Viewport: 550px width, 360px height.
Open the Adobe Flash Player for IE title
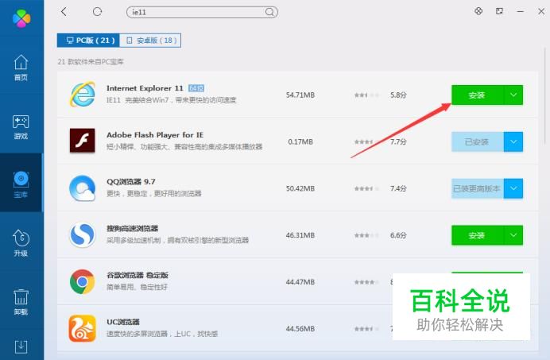[155, 135]
